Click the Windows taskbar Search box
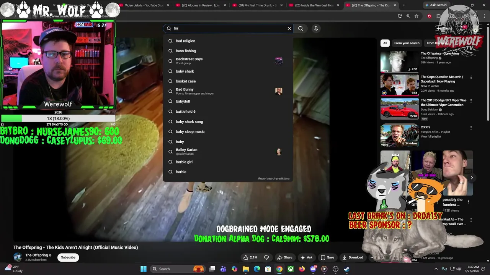Viewport: 490px width, 275px height. coord(178,269)
